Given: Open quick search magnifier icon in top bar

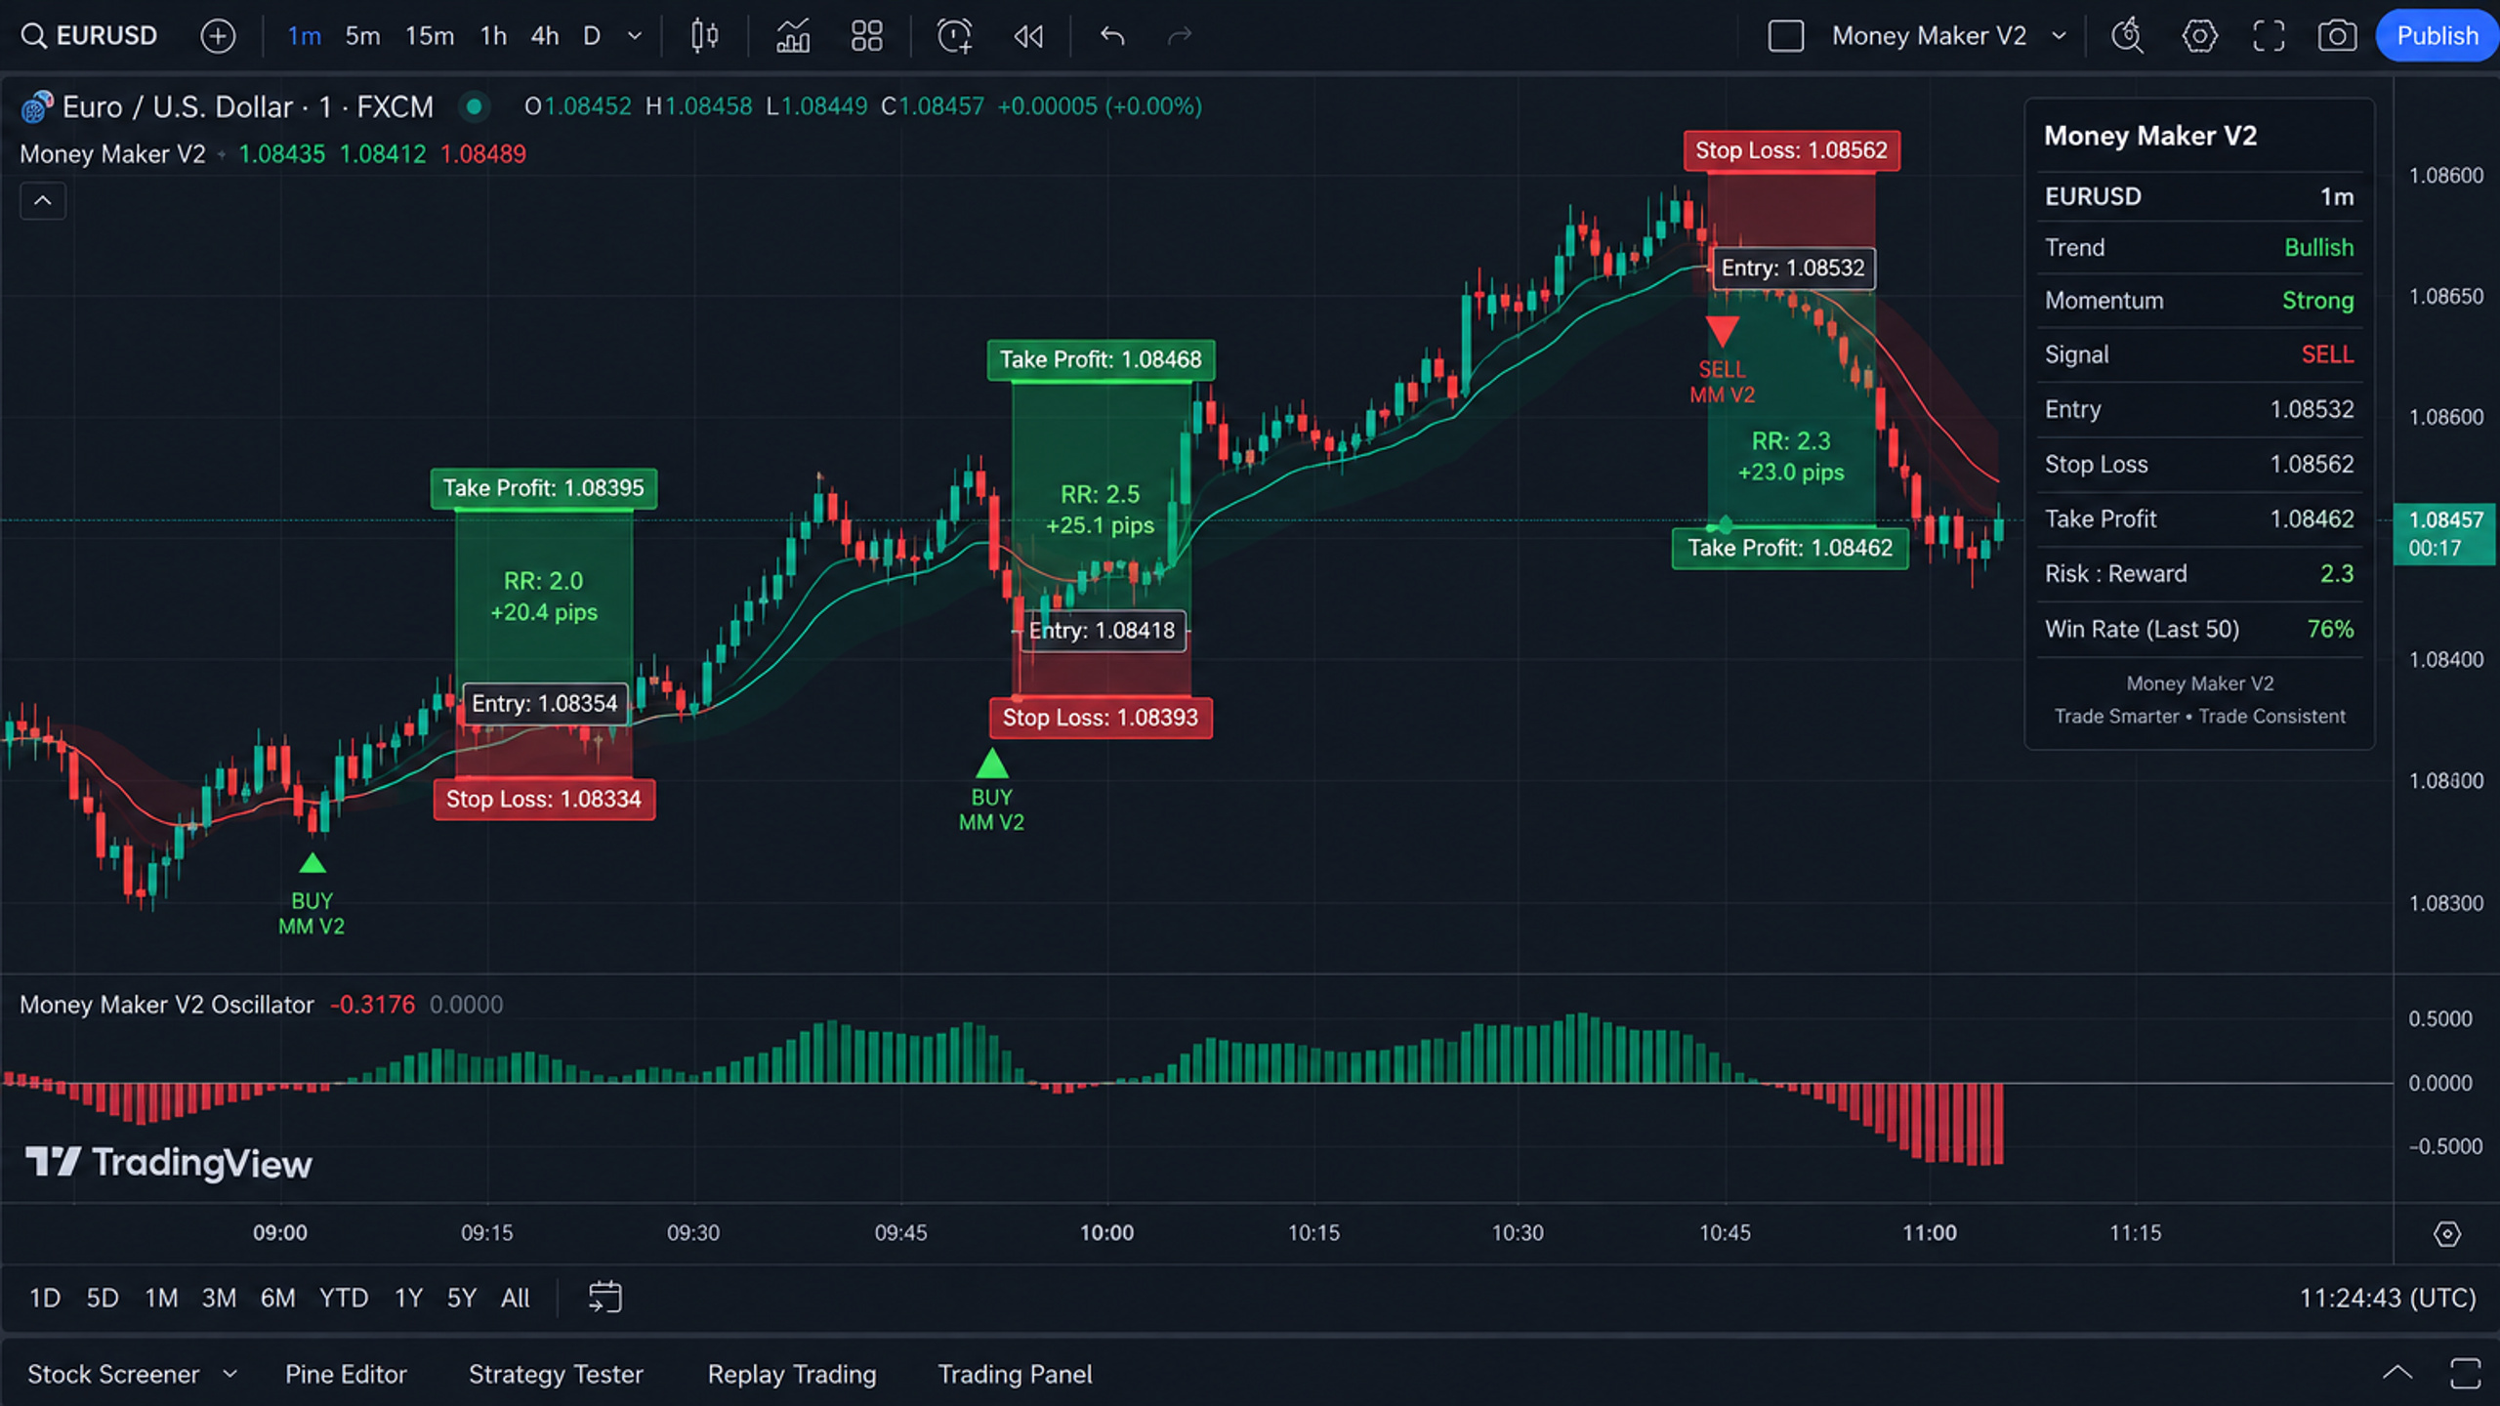Looking at the screenshot, I should 2127,36.
